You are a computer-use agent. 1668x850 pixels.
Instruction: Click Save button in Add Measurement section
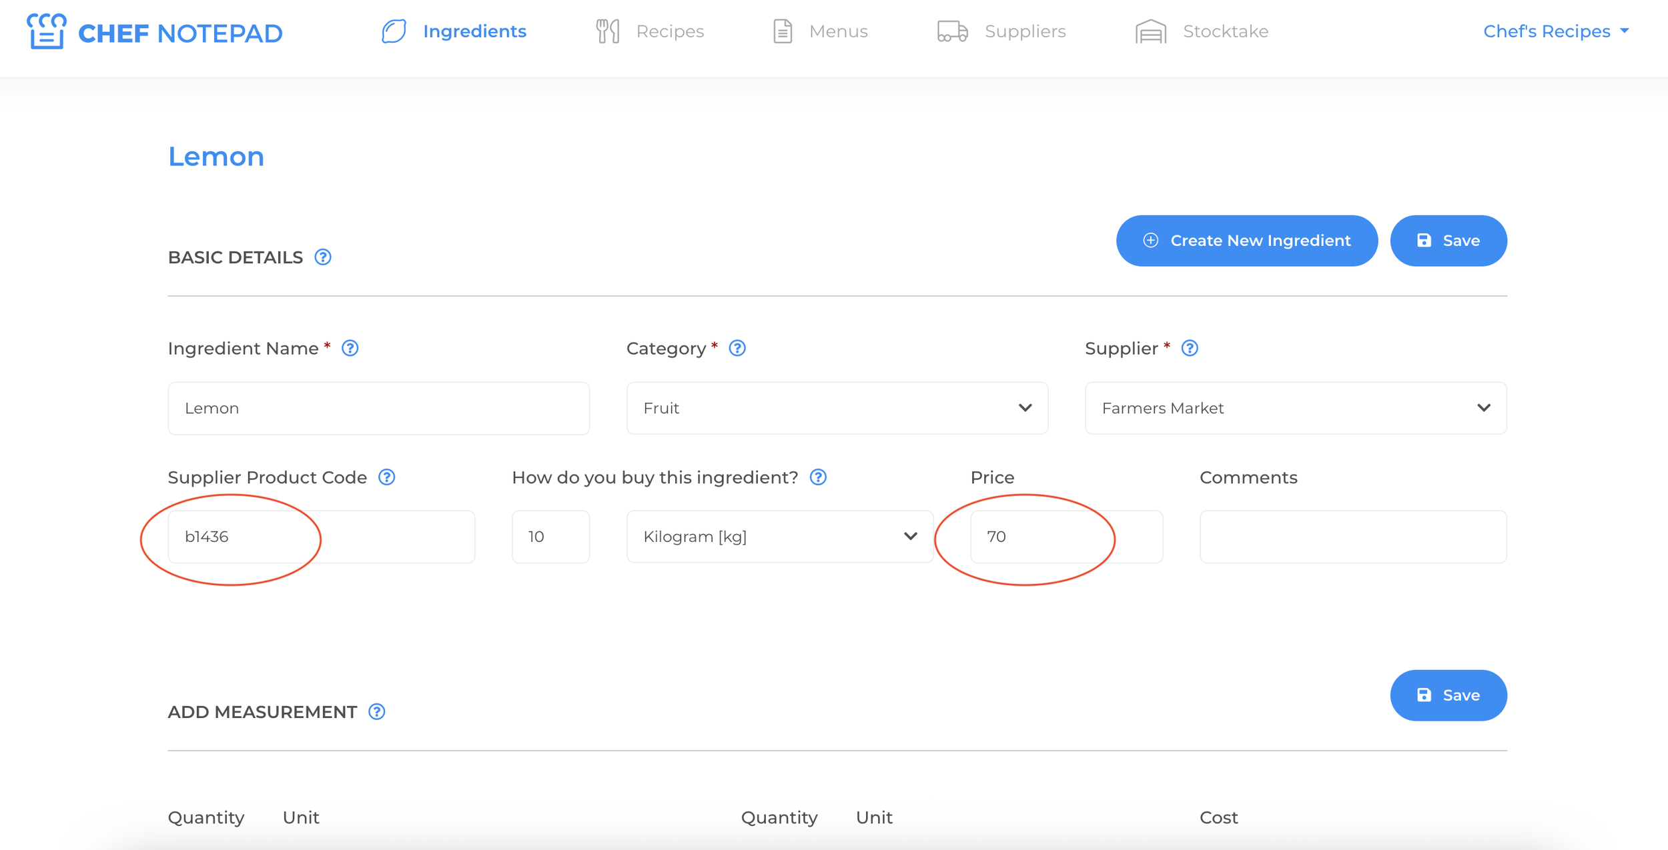click(1448, 695)
